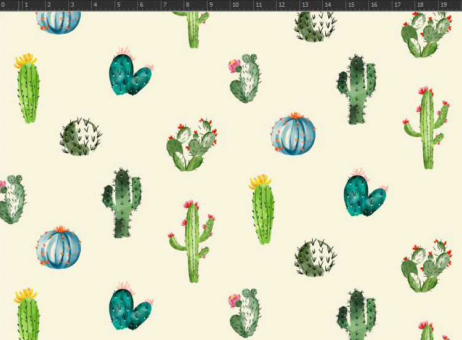Click the ruler mark labeled 13
The width and height of the screenshot is (462, 340).
tap(305, 5)
